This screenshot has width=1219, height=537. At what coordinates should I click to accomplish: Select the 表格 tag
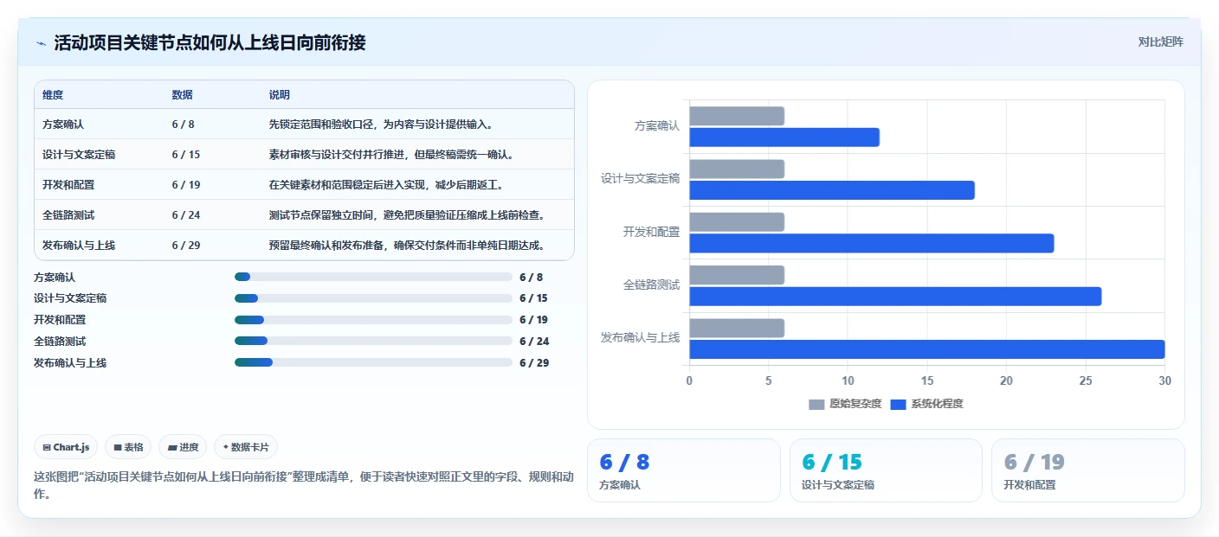[x=128, y=447]
